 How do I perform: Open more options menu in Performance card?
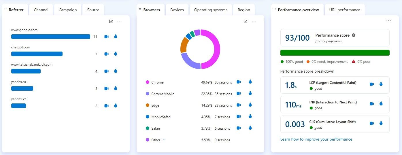pyautogui.click(x=389, y=21)
